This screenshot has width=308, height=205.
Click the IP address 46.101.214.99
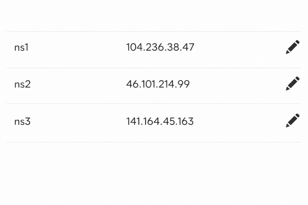pyautogui.click(x=158, y=84)
